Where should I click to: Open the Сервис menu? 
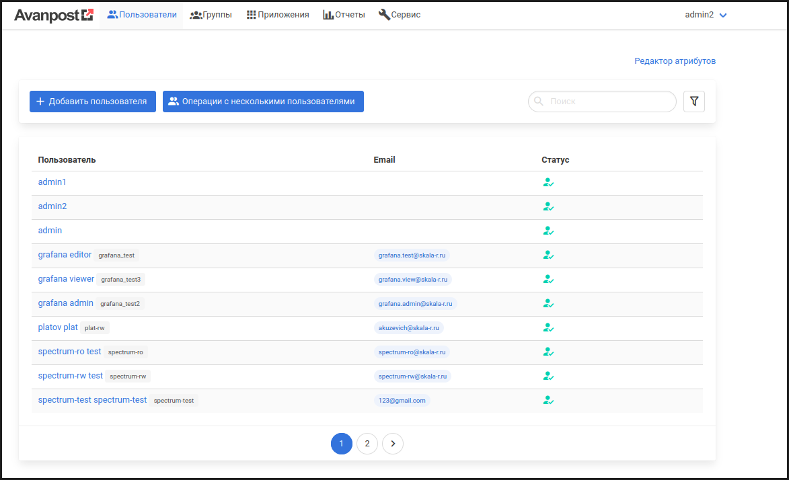[400, 15]
